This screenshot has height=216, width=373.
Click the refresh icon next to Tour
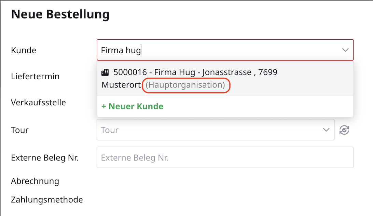tap(344, 130)
